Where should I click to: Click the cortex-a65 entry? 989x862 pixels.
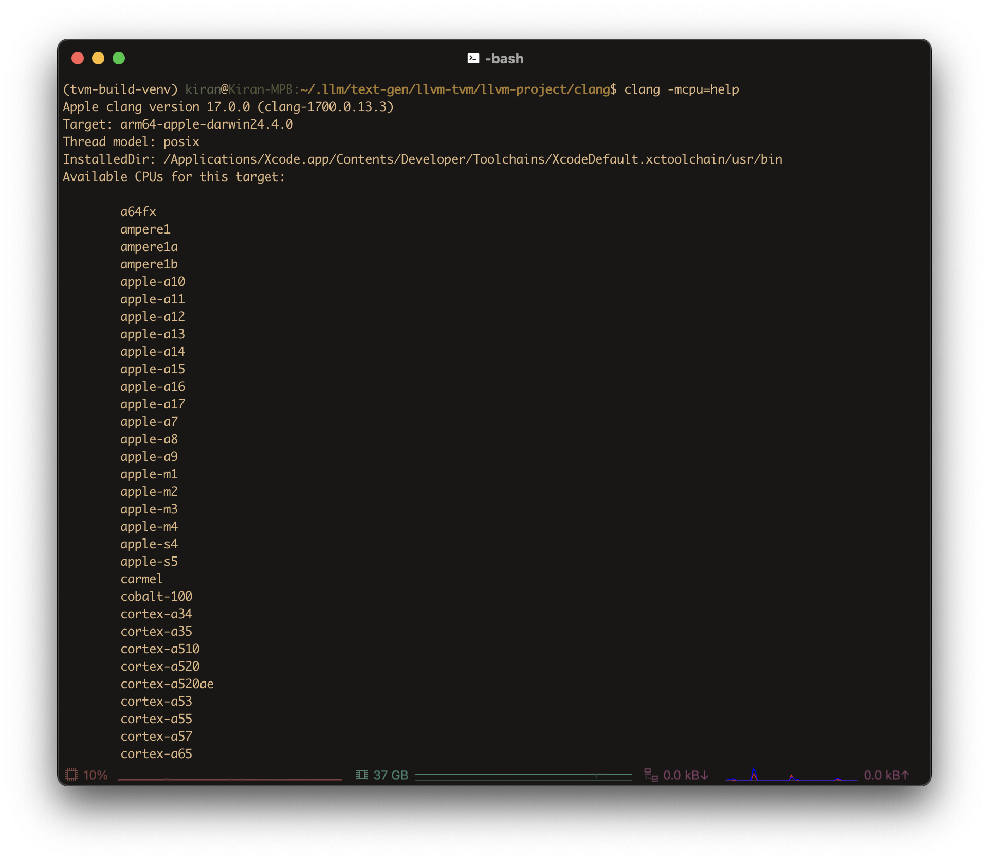(156, 754)
